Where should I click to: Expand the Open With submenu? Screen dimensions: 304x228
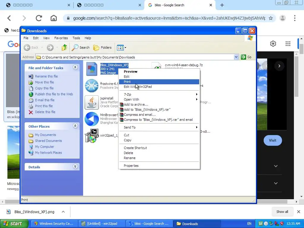point(159,99)
